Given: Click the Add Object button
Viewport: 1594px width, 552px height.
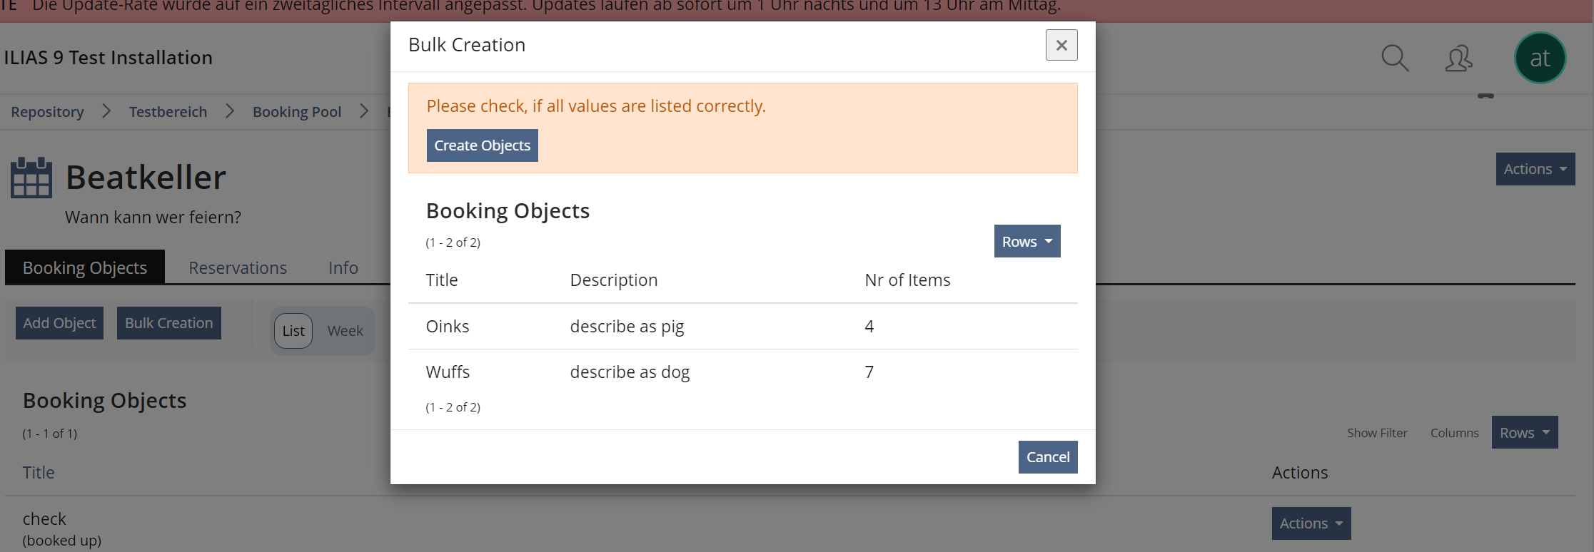Looking at the screenshot, I should 59,323.
